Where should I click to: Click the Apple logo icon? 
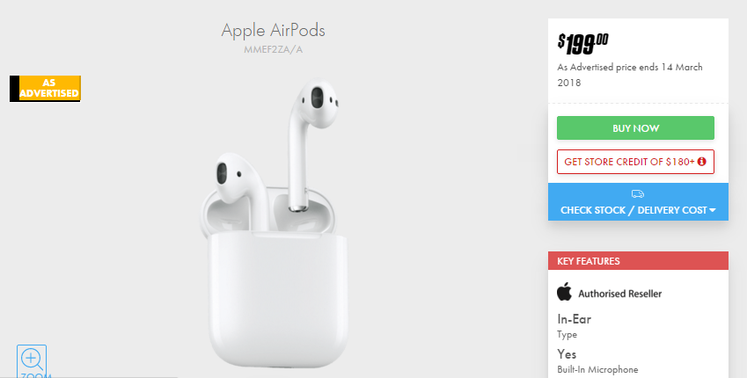(x=565, y=291)
